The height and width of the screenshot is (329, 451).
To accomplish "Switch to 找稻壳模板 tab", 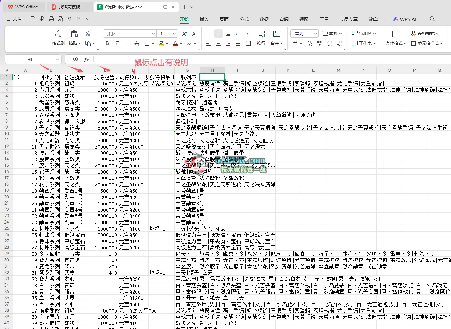I will pos(69,7).
